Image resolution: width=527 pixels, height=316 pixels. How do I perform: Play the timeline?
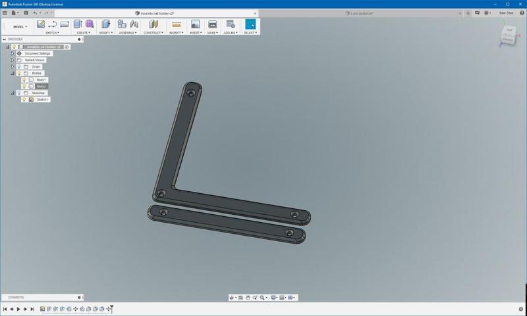tap(18, 309)
